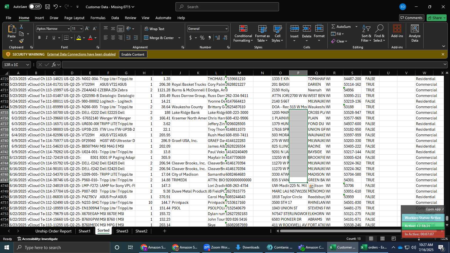The image size is (450, 253).
Task: Collapse the ribbon with chevron
Action: [x=444, y=46]
